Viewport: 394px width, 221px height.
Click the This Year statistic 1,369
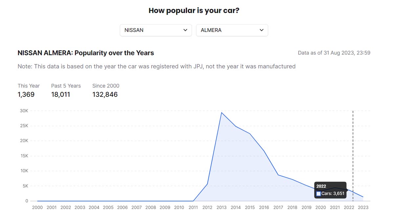[x=26, y=95]
